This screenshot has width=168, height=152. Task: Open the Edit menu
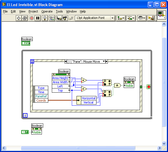tap(13, 11)
